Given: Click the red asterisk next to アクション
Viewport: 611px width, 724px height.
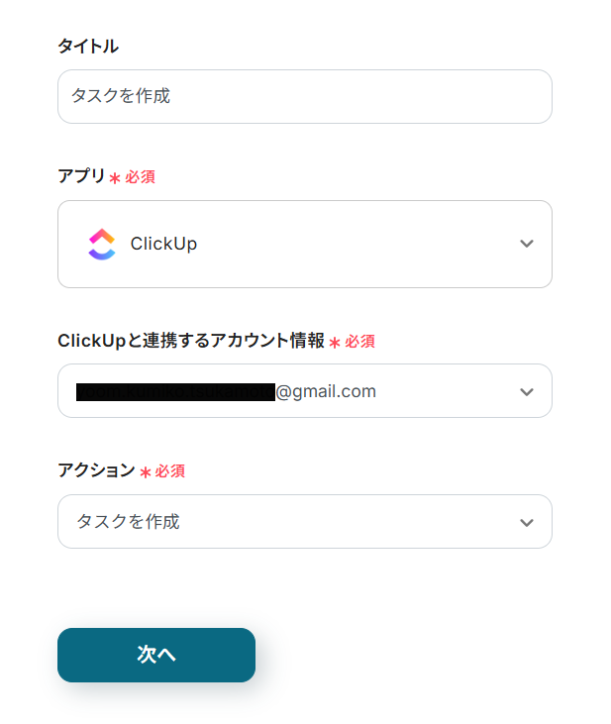Looking at the screenshot, I should pyautogui.click(x=146, y=472).
